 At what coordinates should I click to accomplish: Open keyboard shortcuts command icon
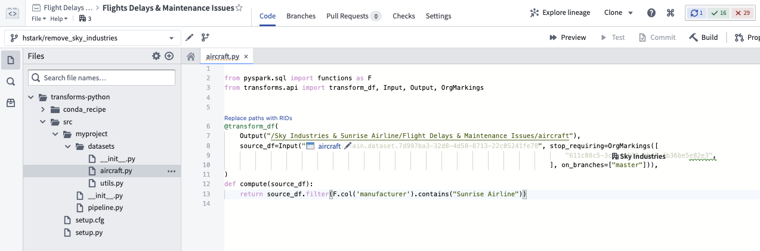[670, 12]
